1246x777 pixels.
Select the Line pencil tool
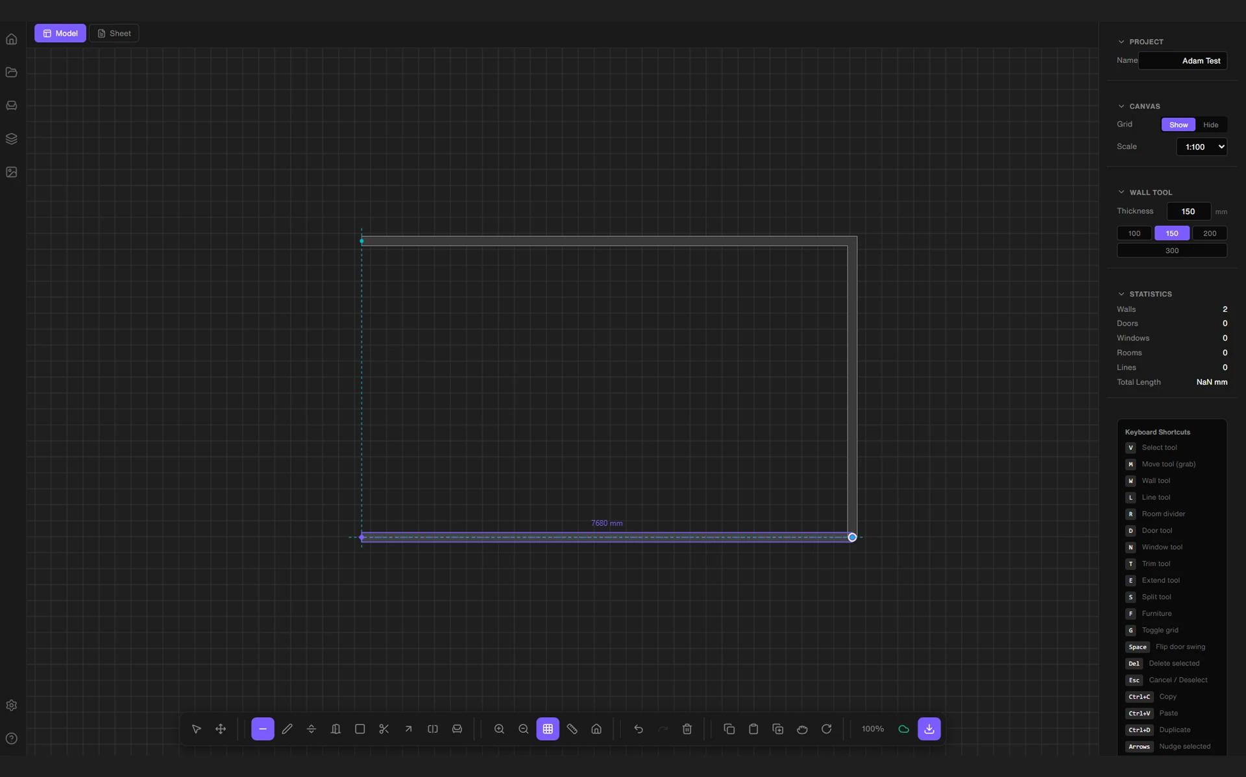[x=287, y=729]
